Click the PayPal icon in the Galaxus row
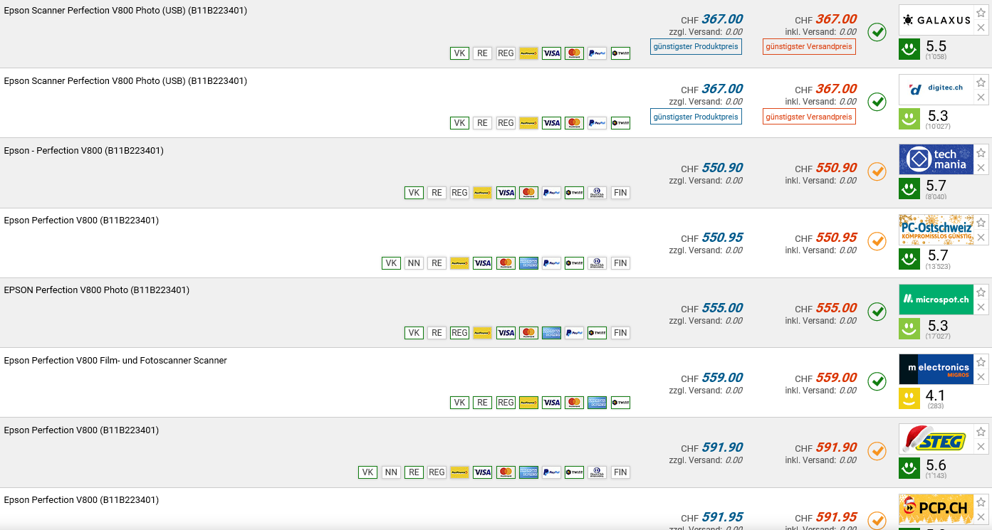The image size is (992, 530). [x=597, y=53]
